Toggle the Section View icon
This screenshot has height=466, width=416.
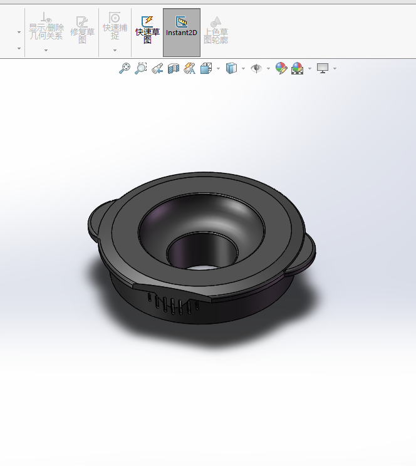[174, 68]
